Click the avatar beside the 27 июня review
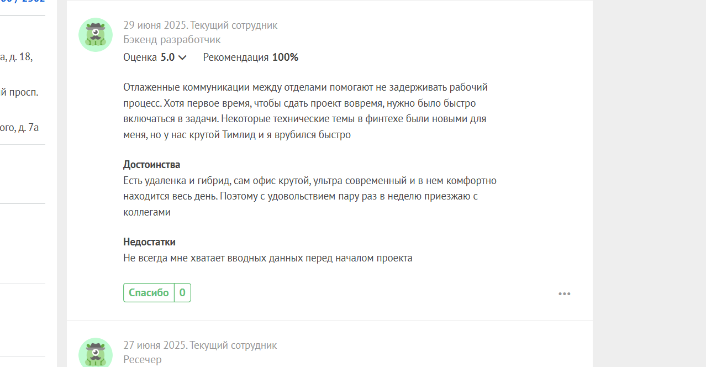Viewport: 706px width, 367px height. click(96, 353)
